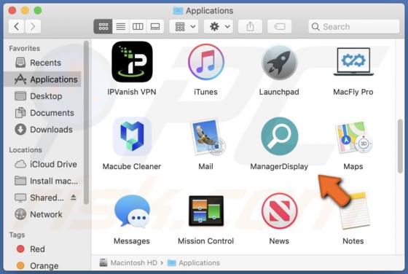This screenshot has width=408, height=274.
Task: Select the Maps app icon
Action: [x=353, y=137]
